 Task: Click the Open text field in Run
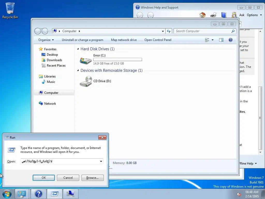(x=60, y=161)
